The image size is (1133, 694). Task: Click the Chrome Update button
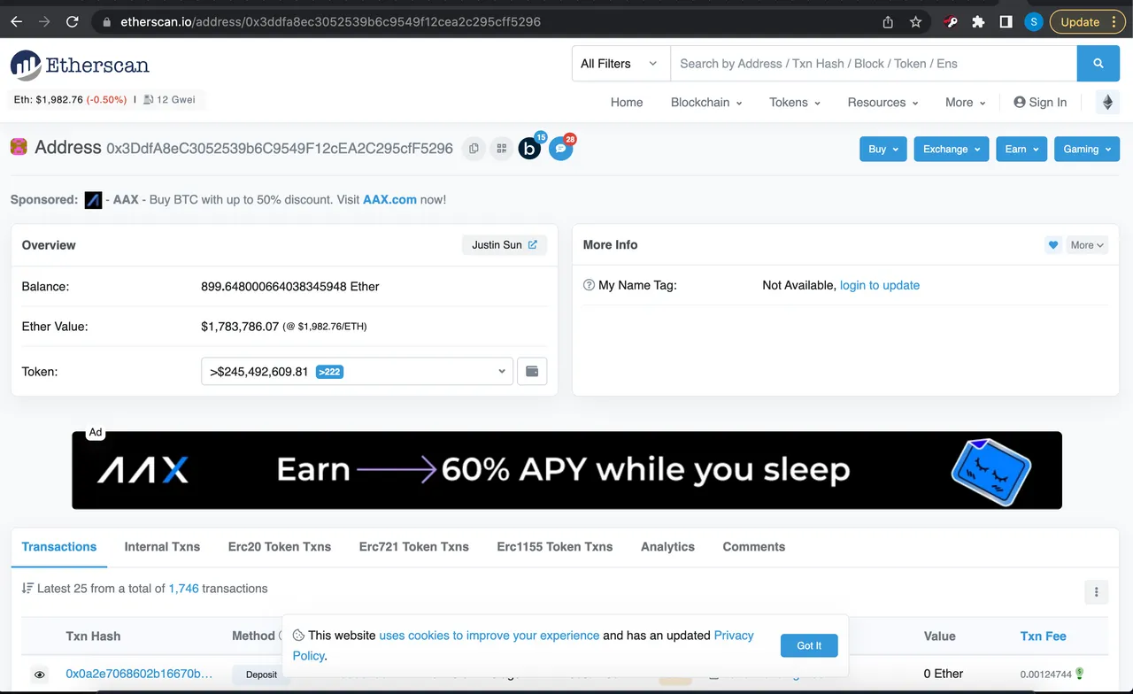pos(1086,22)
